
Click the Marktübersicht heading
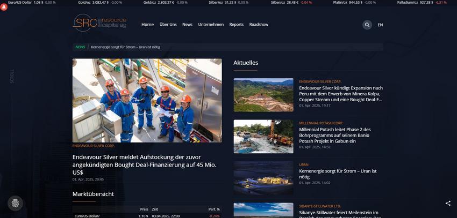[93, 194]
